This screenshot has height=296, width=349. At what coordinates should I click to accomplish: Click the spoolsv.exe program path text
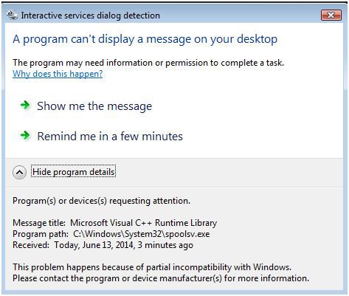(142, 234)
